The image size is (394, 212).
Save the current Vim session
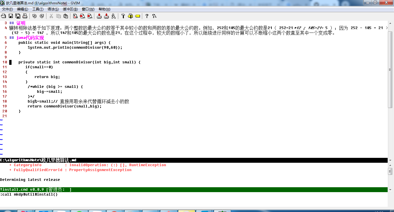(106, 16)
